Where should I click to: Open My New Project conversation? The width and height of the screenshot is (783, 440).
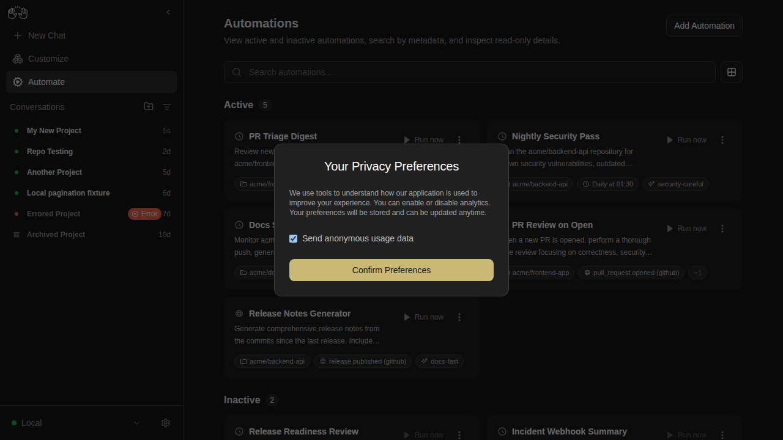pos(92,131)
